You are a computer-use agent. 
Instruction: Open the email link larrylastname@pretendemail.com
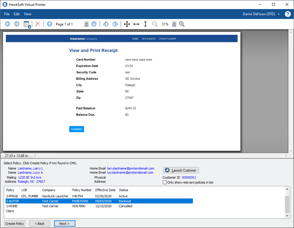[x=131, y=168]
